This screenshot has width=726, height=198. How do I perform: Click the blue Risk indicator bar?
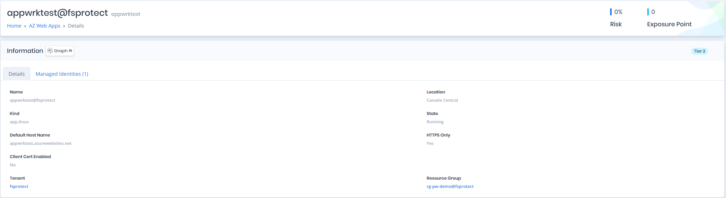click(611, 12)
